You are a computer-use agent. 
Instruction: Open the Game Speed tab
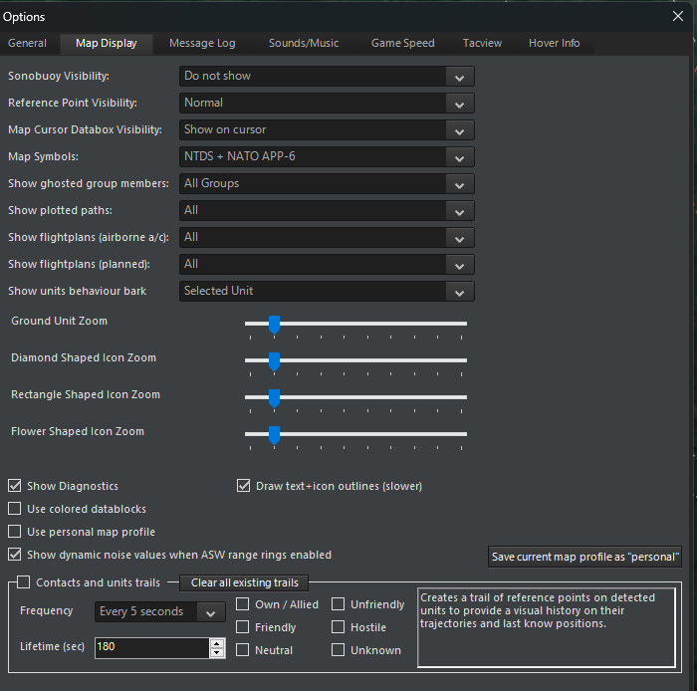(402, 43)
